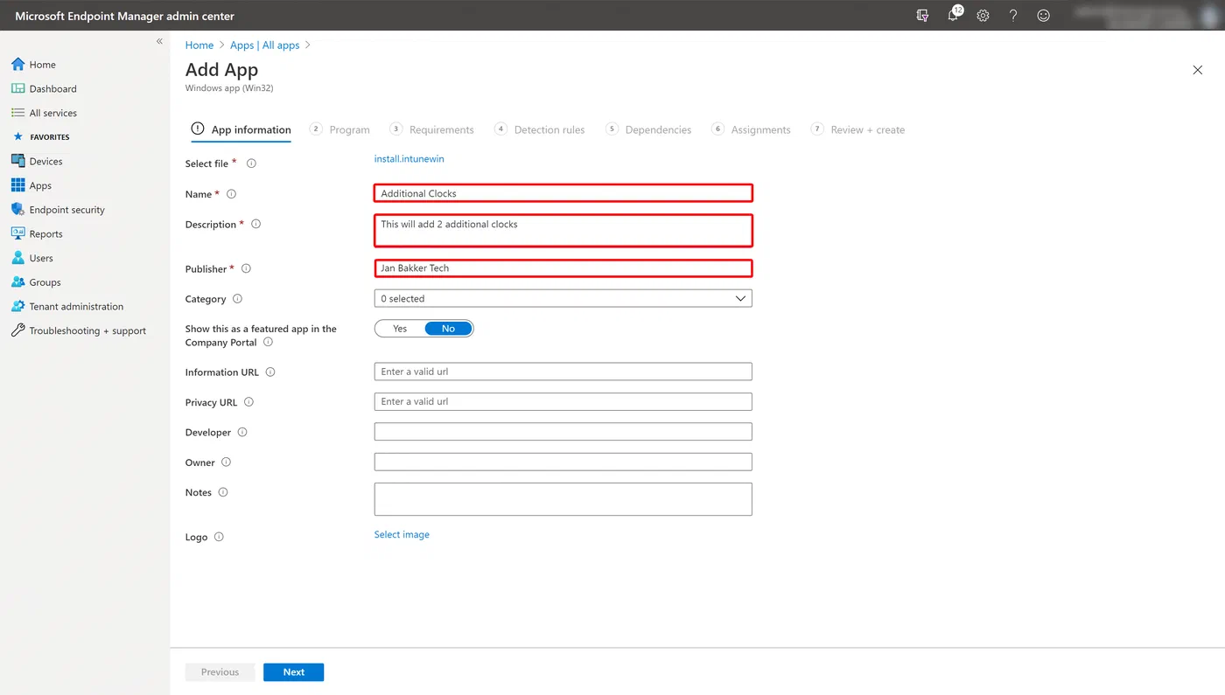Focus the Description text area
This screenshot has width=1225, height=695.
563,231
